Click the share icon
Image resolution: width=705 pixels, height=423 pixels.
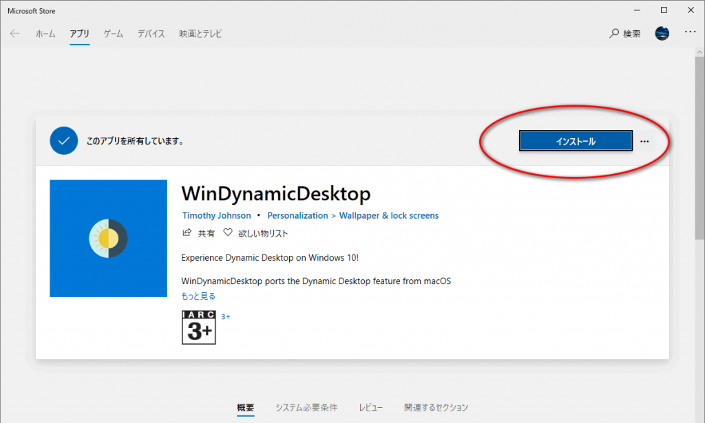[x=187, y=233]
